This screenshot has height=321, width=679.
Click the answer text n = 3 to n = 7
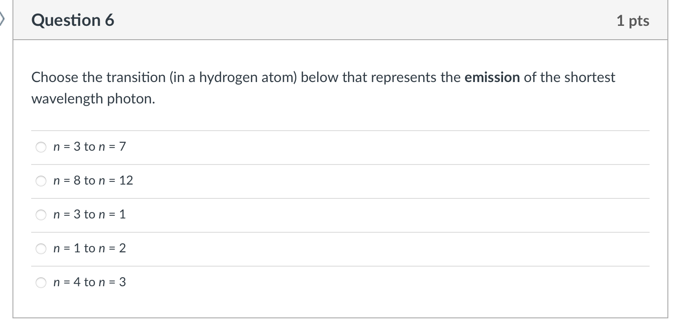pos(89,147)
